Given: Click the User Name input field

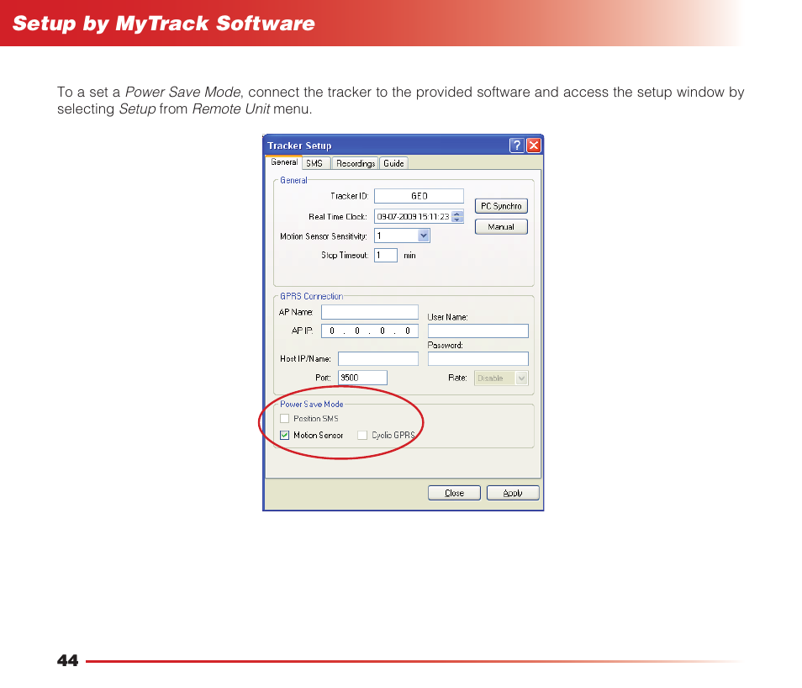Looking at the screenshot, I should [478, 331].
